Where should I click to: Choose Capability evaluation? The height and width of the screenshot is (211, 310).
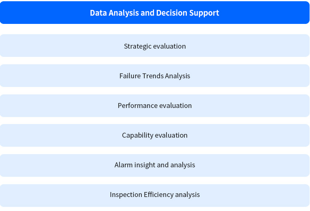tap(155, 135)
